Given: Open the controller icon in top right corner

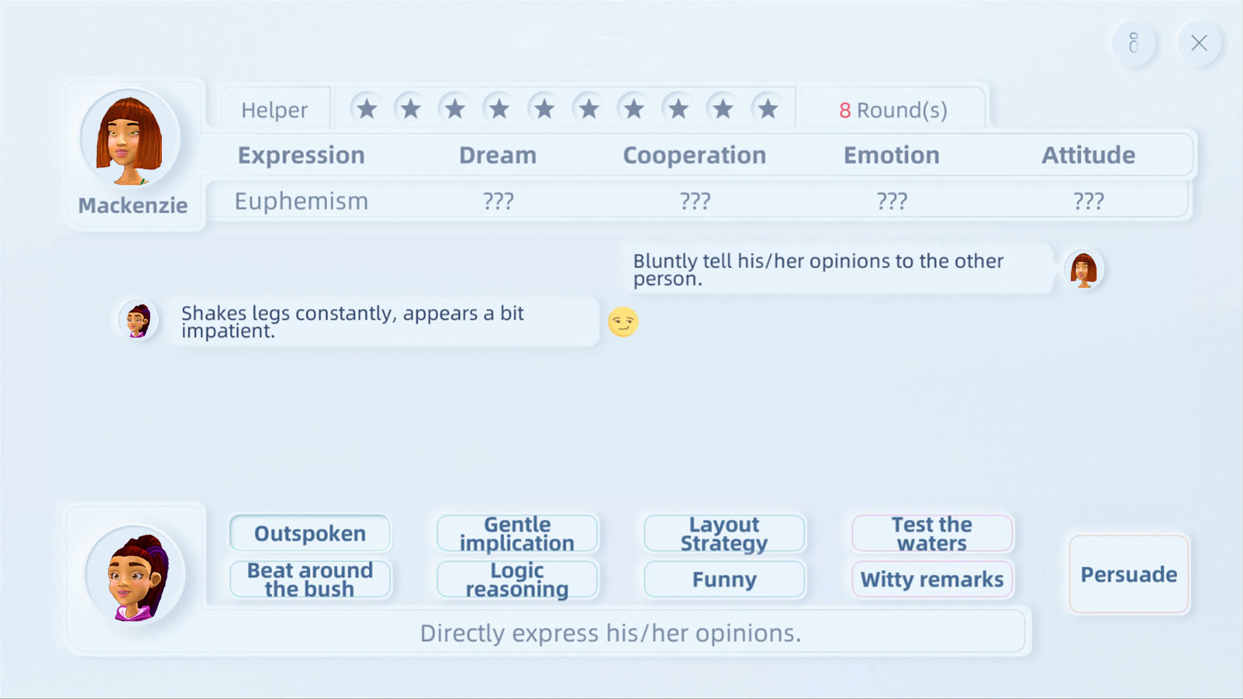Looking at the screenshot, I should point(1134,43).
